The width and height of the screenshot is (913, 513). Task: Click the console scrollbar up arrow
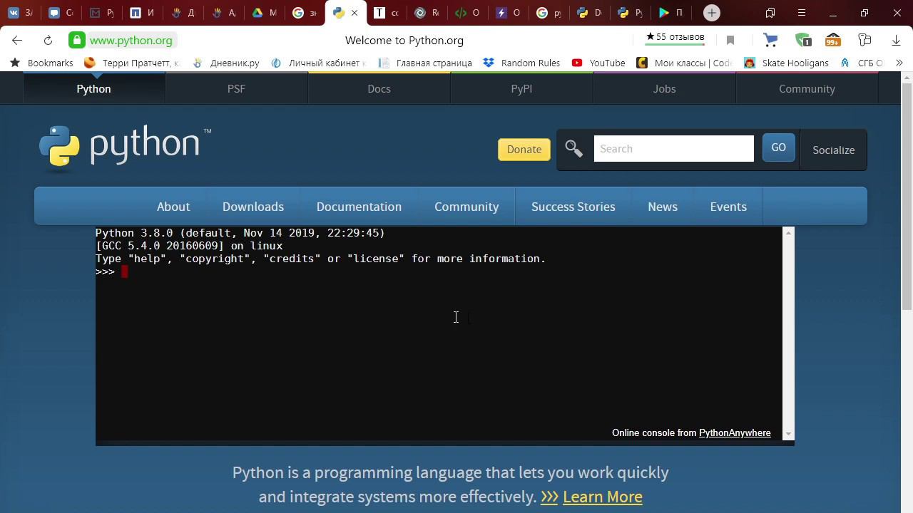click(788, 233)
